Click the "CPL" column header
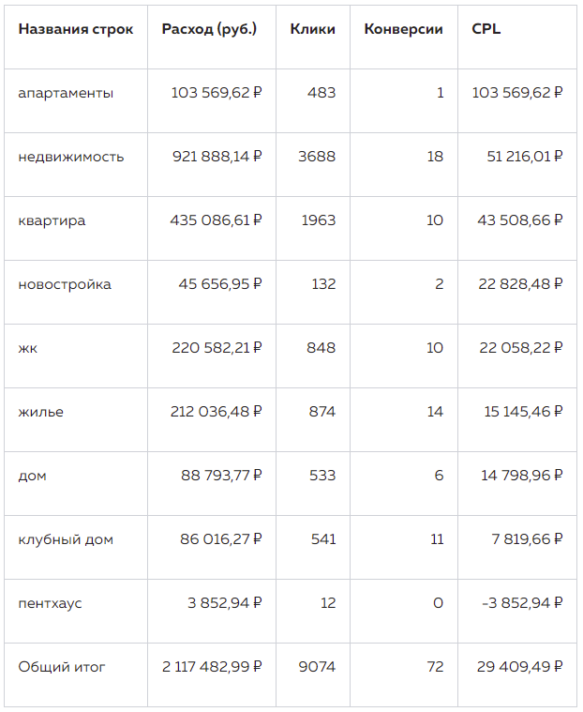Viewport: 583px width, 712px height. (x=486, y=29)
